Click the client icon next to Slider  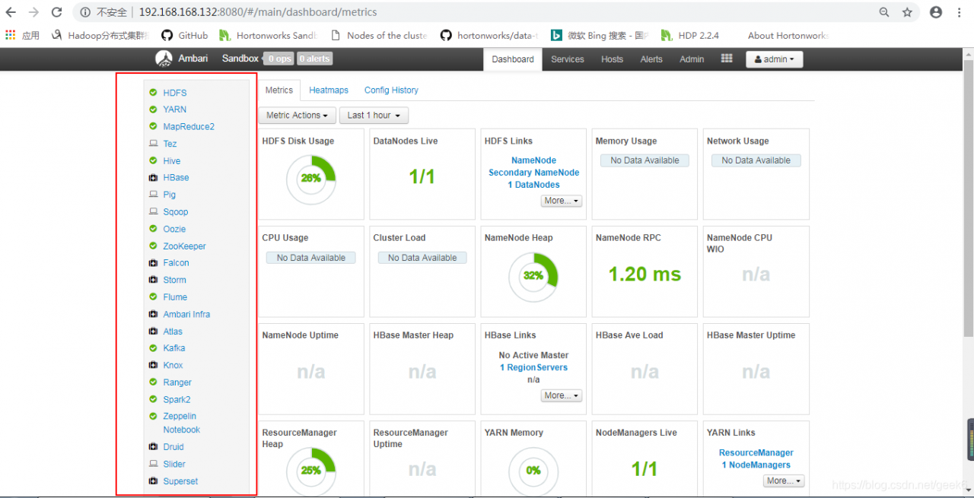(153, 464)
